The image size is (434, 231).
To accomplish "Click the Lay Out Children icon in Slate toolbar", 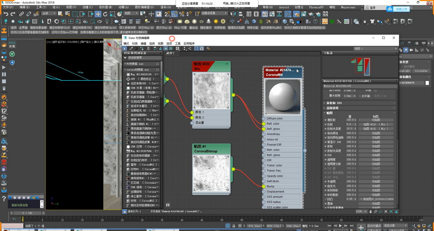I will (x=190, y=49).
